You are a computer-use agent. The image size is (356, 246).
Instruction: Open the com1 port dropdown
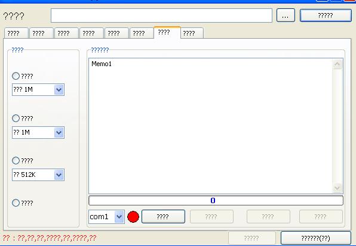(119, 217)
